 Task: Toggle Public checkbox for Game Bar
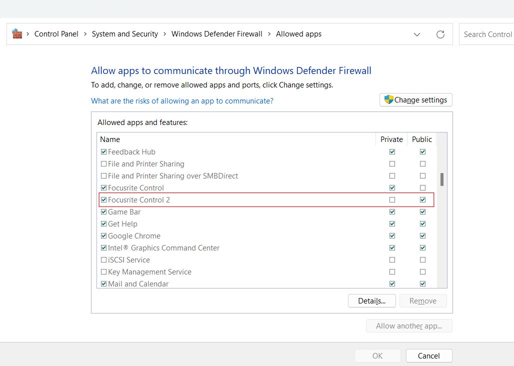pos(422,211)
